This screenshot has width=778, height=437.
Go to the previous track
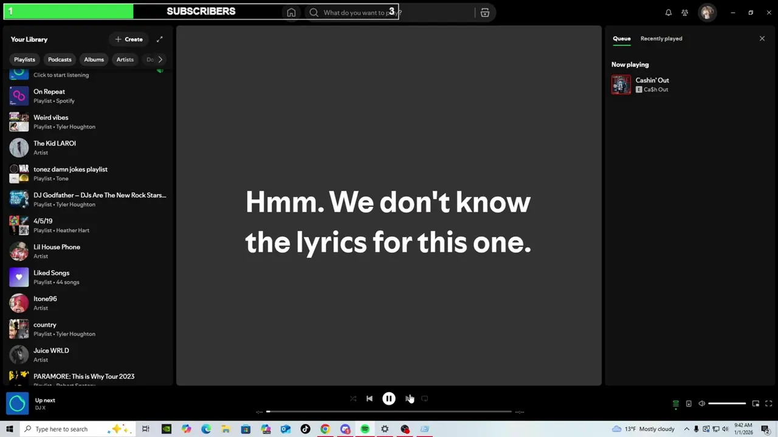click(369, 399)
